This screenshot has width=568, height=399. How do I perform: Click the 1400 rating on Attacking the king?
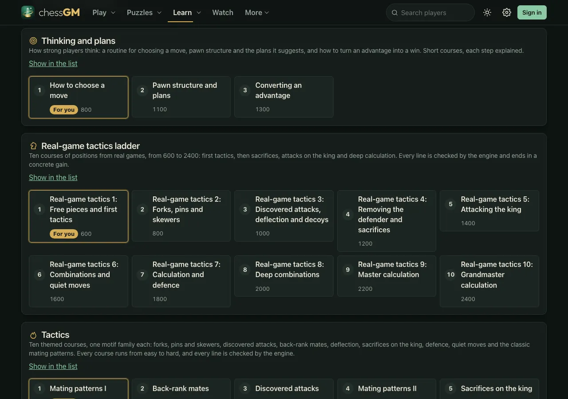(x=468, y=223)
